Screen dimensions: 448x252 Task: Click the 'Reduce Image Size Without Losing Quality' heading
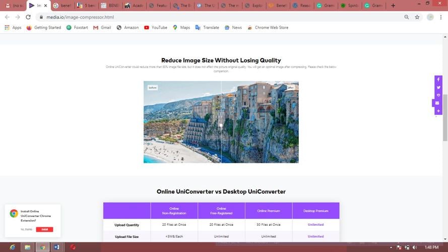[221, 60]
